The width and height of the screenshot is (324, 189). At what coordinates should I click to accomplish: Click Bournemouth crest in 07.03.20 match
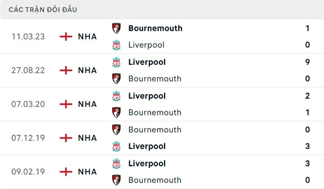click(116, 113)
